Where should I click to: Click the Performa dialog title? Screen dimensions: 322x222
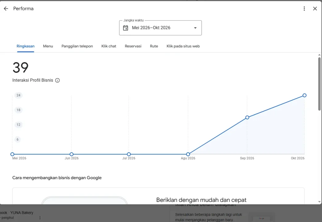click(x=23, y=8)
